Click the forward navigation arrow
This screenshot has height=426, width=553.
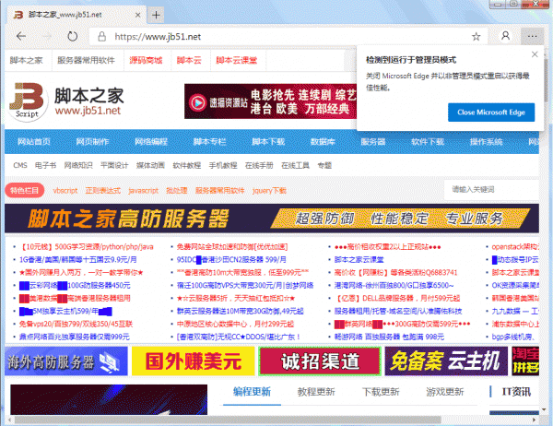pos(47,36)
